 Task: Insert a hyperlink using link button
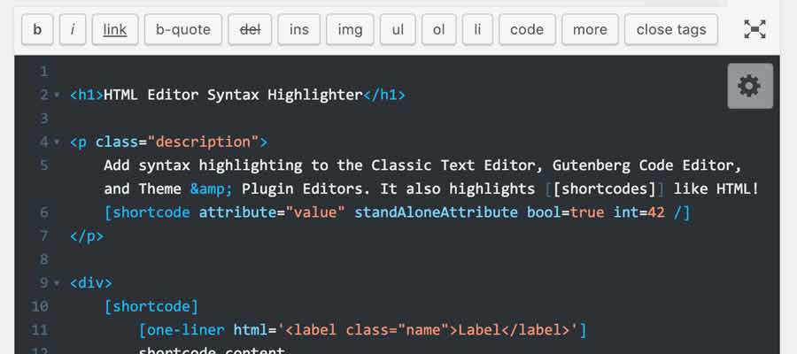114,29
